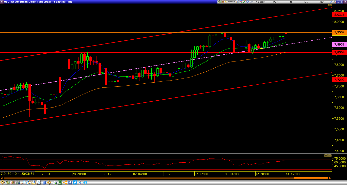347x185 pixels.
Task: Click the Foreks logo in title bar
Action: (x=230, y=2)
